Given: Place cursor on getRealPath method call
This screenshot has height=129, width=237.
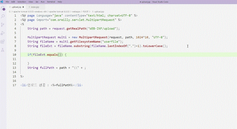Looking at the screenshot, I should [x=76, y=29].
